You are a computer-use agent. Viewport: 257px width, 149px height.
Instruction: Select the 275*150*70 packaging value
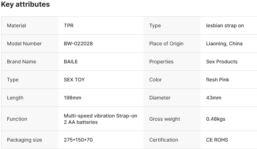pyautogui.click(x=78, y=140)
